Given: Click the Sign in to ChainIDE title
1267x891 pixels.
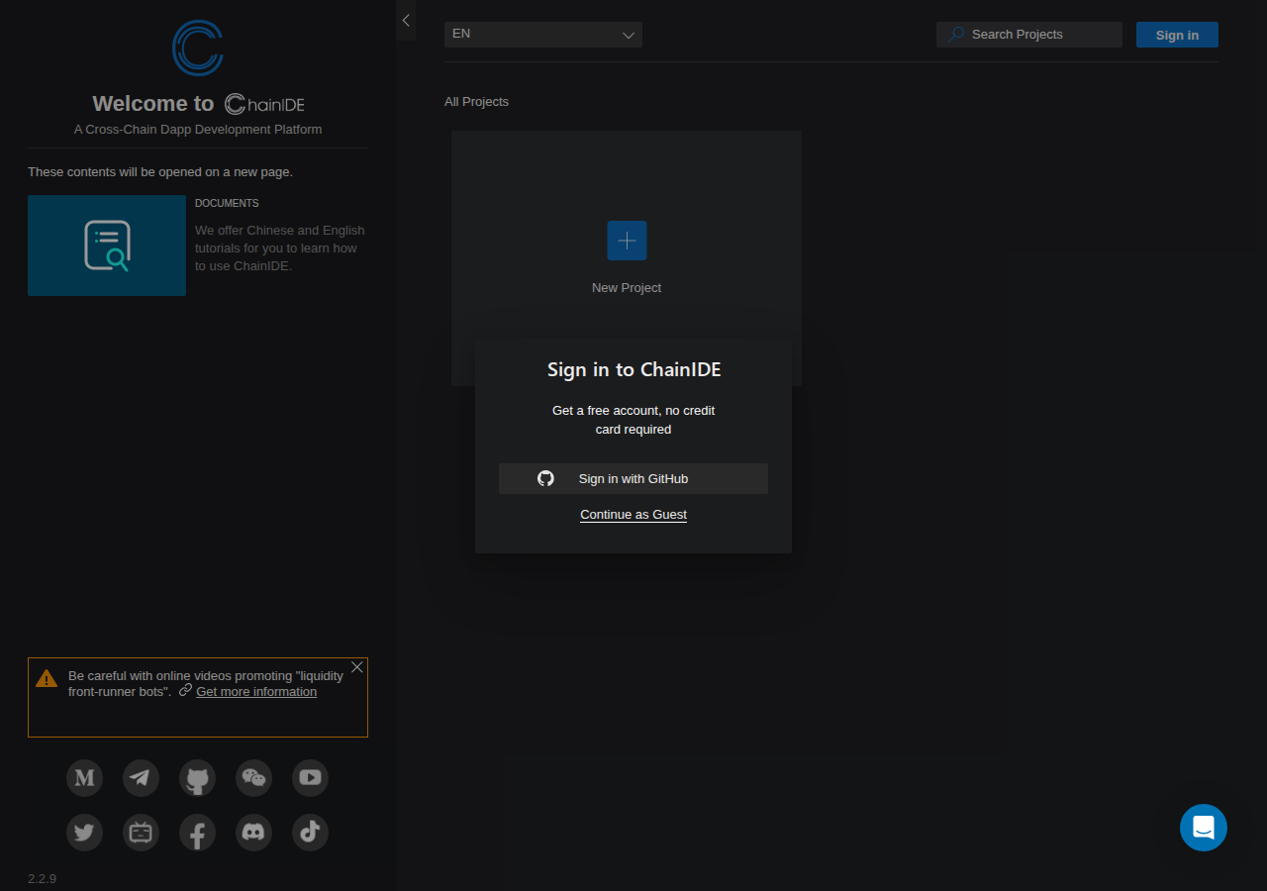Looking at the screenshot, I should [x=633, y=370].
